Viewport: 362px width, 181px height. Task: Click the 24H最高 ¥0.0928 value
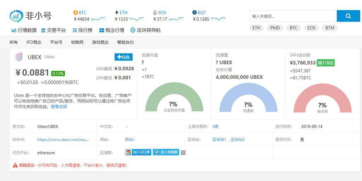tap(124, 69)
